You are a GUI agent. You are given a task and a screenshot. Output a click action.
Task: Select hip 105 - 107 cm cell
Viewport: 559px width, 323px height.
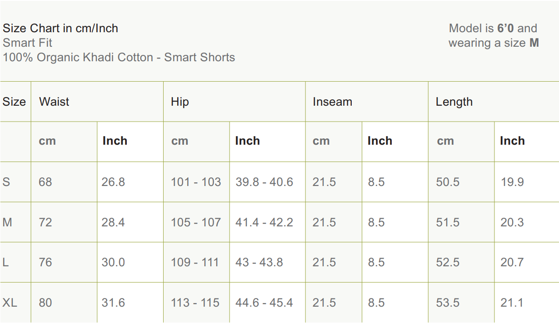pos(196,222)
